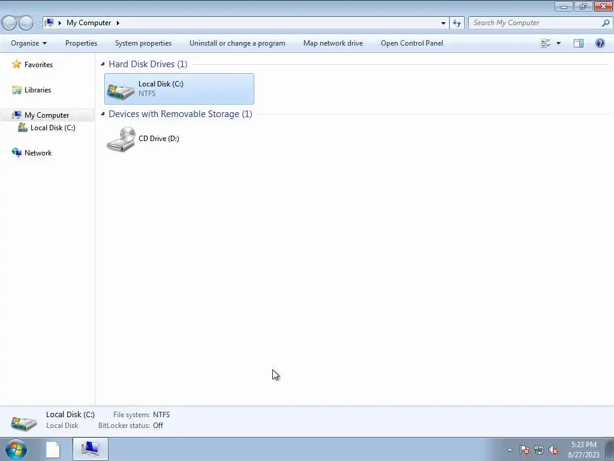Click Properties in the toolbar
The height and width of the screenshot is (461, 614).
(81, 43)
